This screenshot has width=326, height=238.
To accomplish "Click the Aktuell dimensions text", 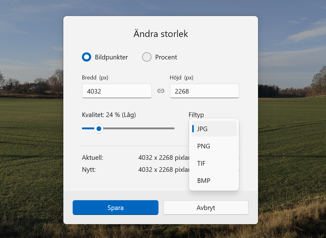I will pyautogui.click(x=163, y=158).
